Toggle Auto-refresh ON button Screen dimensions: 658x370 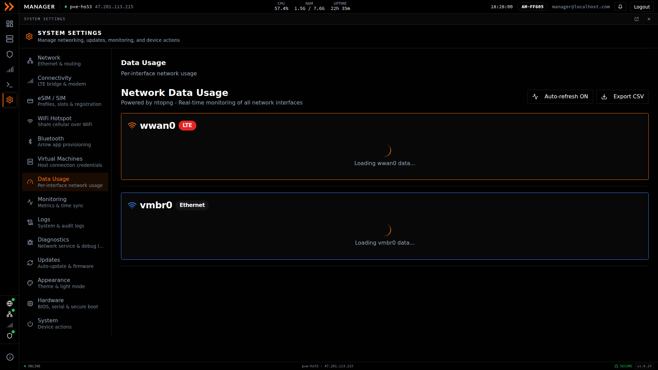coord(560,97)
